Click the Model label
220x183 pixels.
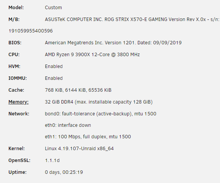(16, 8)
